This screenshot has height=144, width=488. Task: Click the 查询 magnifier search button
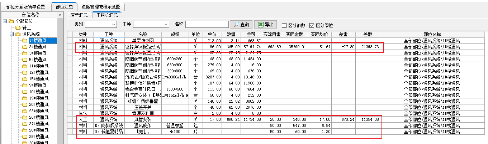[x=241, y=25]
